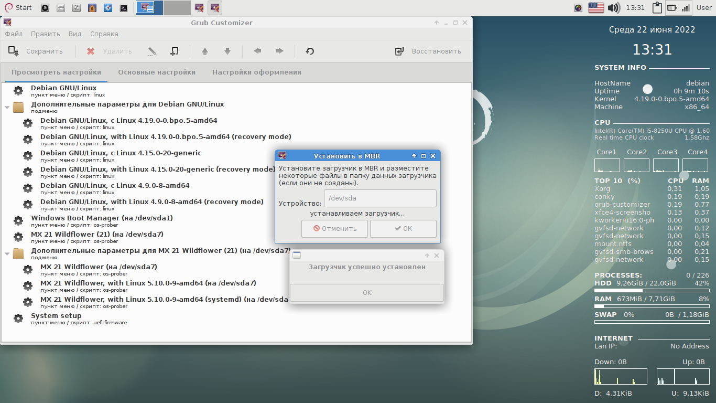
Task: Switch to second gray workspace in pager
Action: (x=177, y=8)
